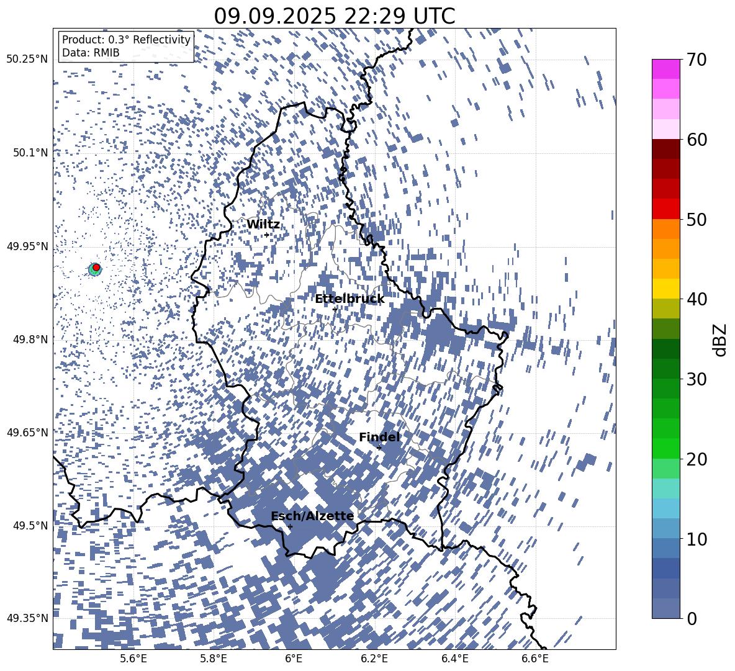Click the 0 colorbar tick label
The image size is (735, 671).
point(692,618)
